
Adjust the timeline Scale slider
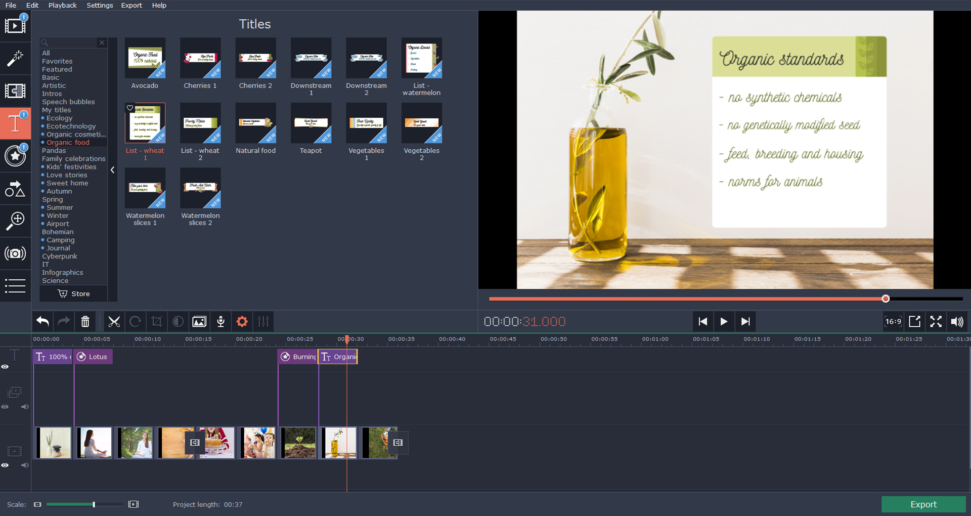(93, 504)
